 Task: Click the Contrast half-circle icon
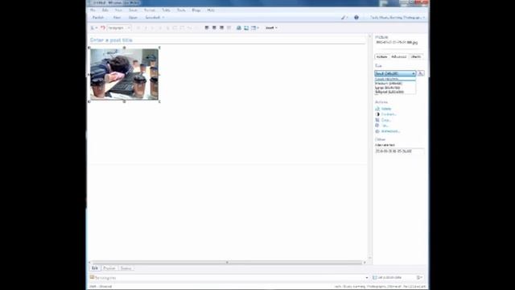(x=377, y=114)
